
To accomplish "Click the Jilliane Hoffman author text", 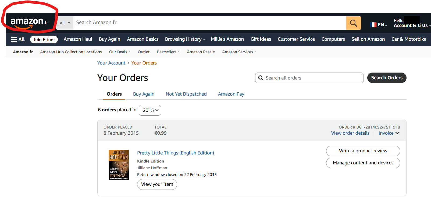I will pos(152,168).
